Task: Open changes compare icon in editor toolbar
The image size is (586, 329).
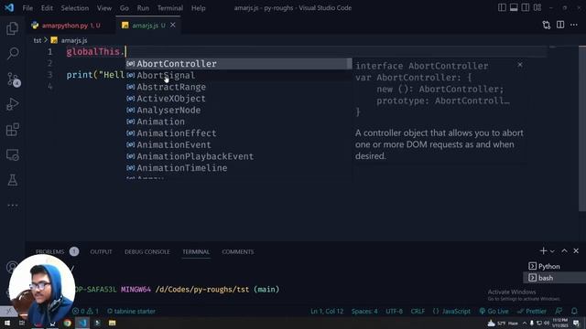Action: (x=547, y=25)
